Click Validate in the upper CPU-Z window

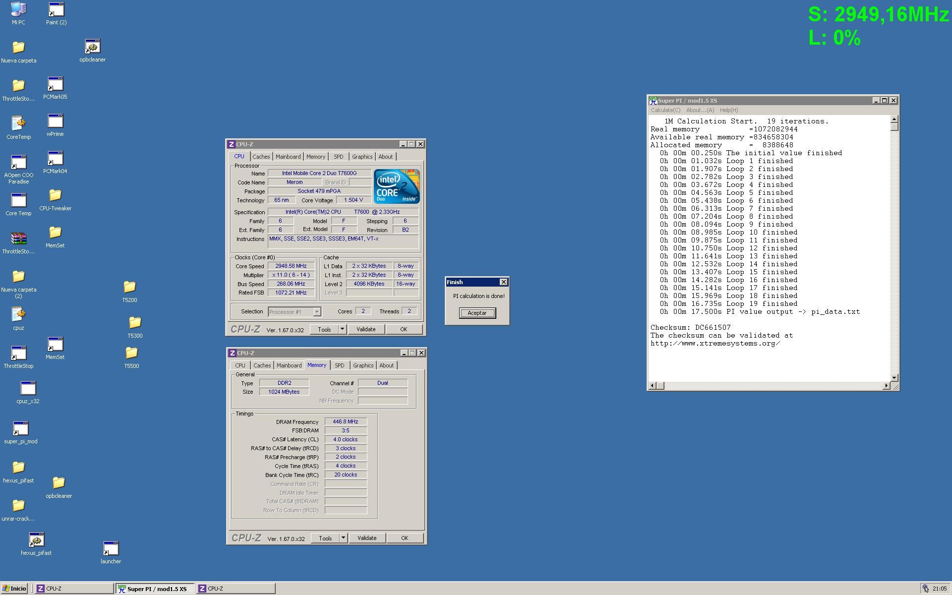point(366,329)
